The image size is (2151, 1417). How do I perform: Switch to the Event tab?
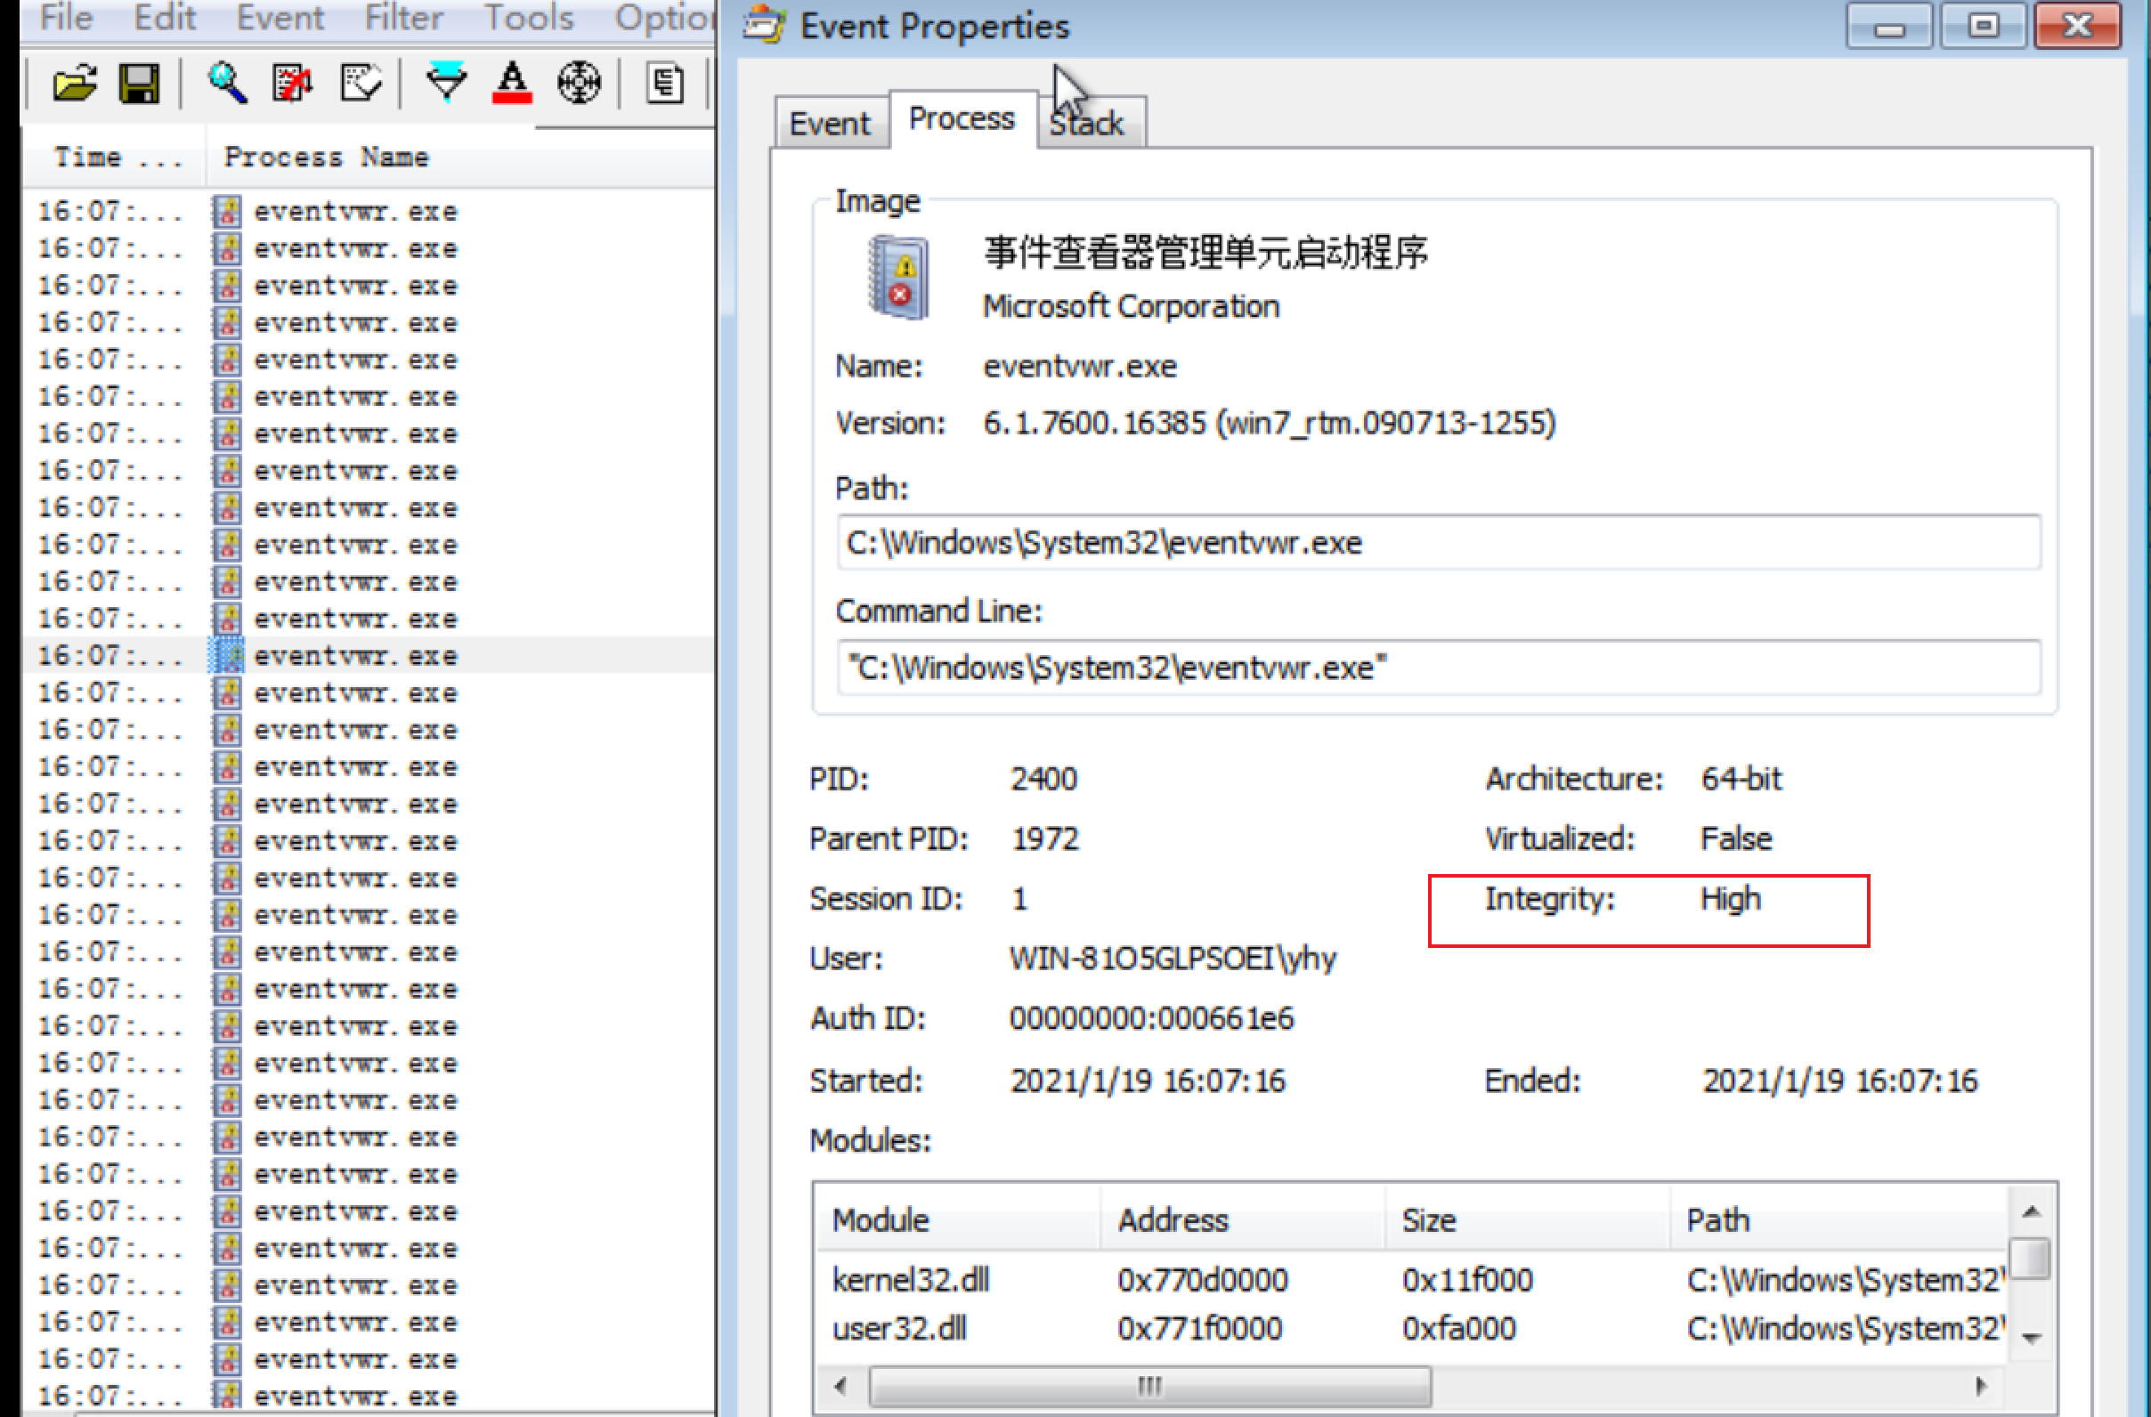(829, 123)
